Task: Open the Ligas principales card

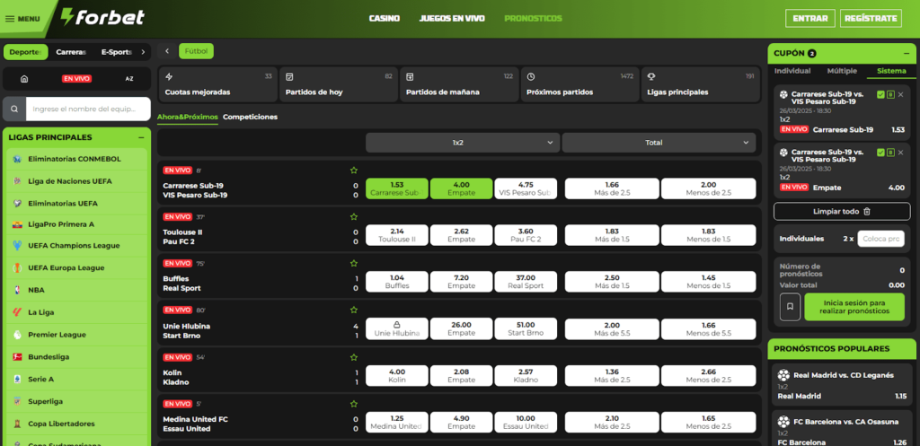Action: click(x=701, y=84)
